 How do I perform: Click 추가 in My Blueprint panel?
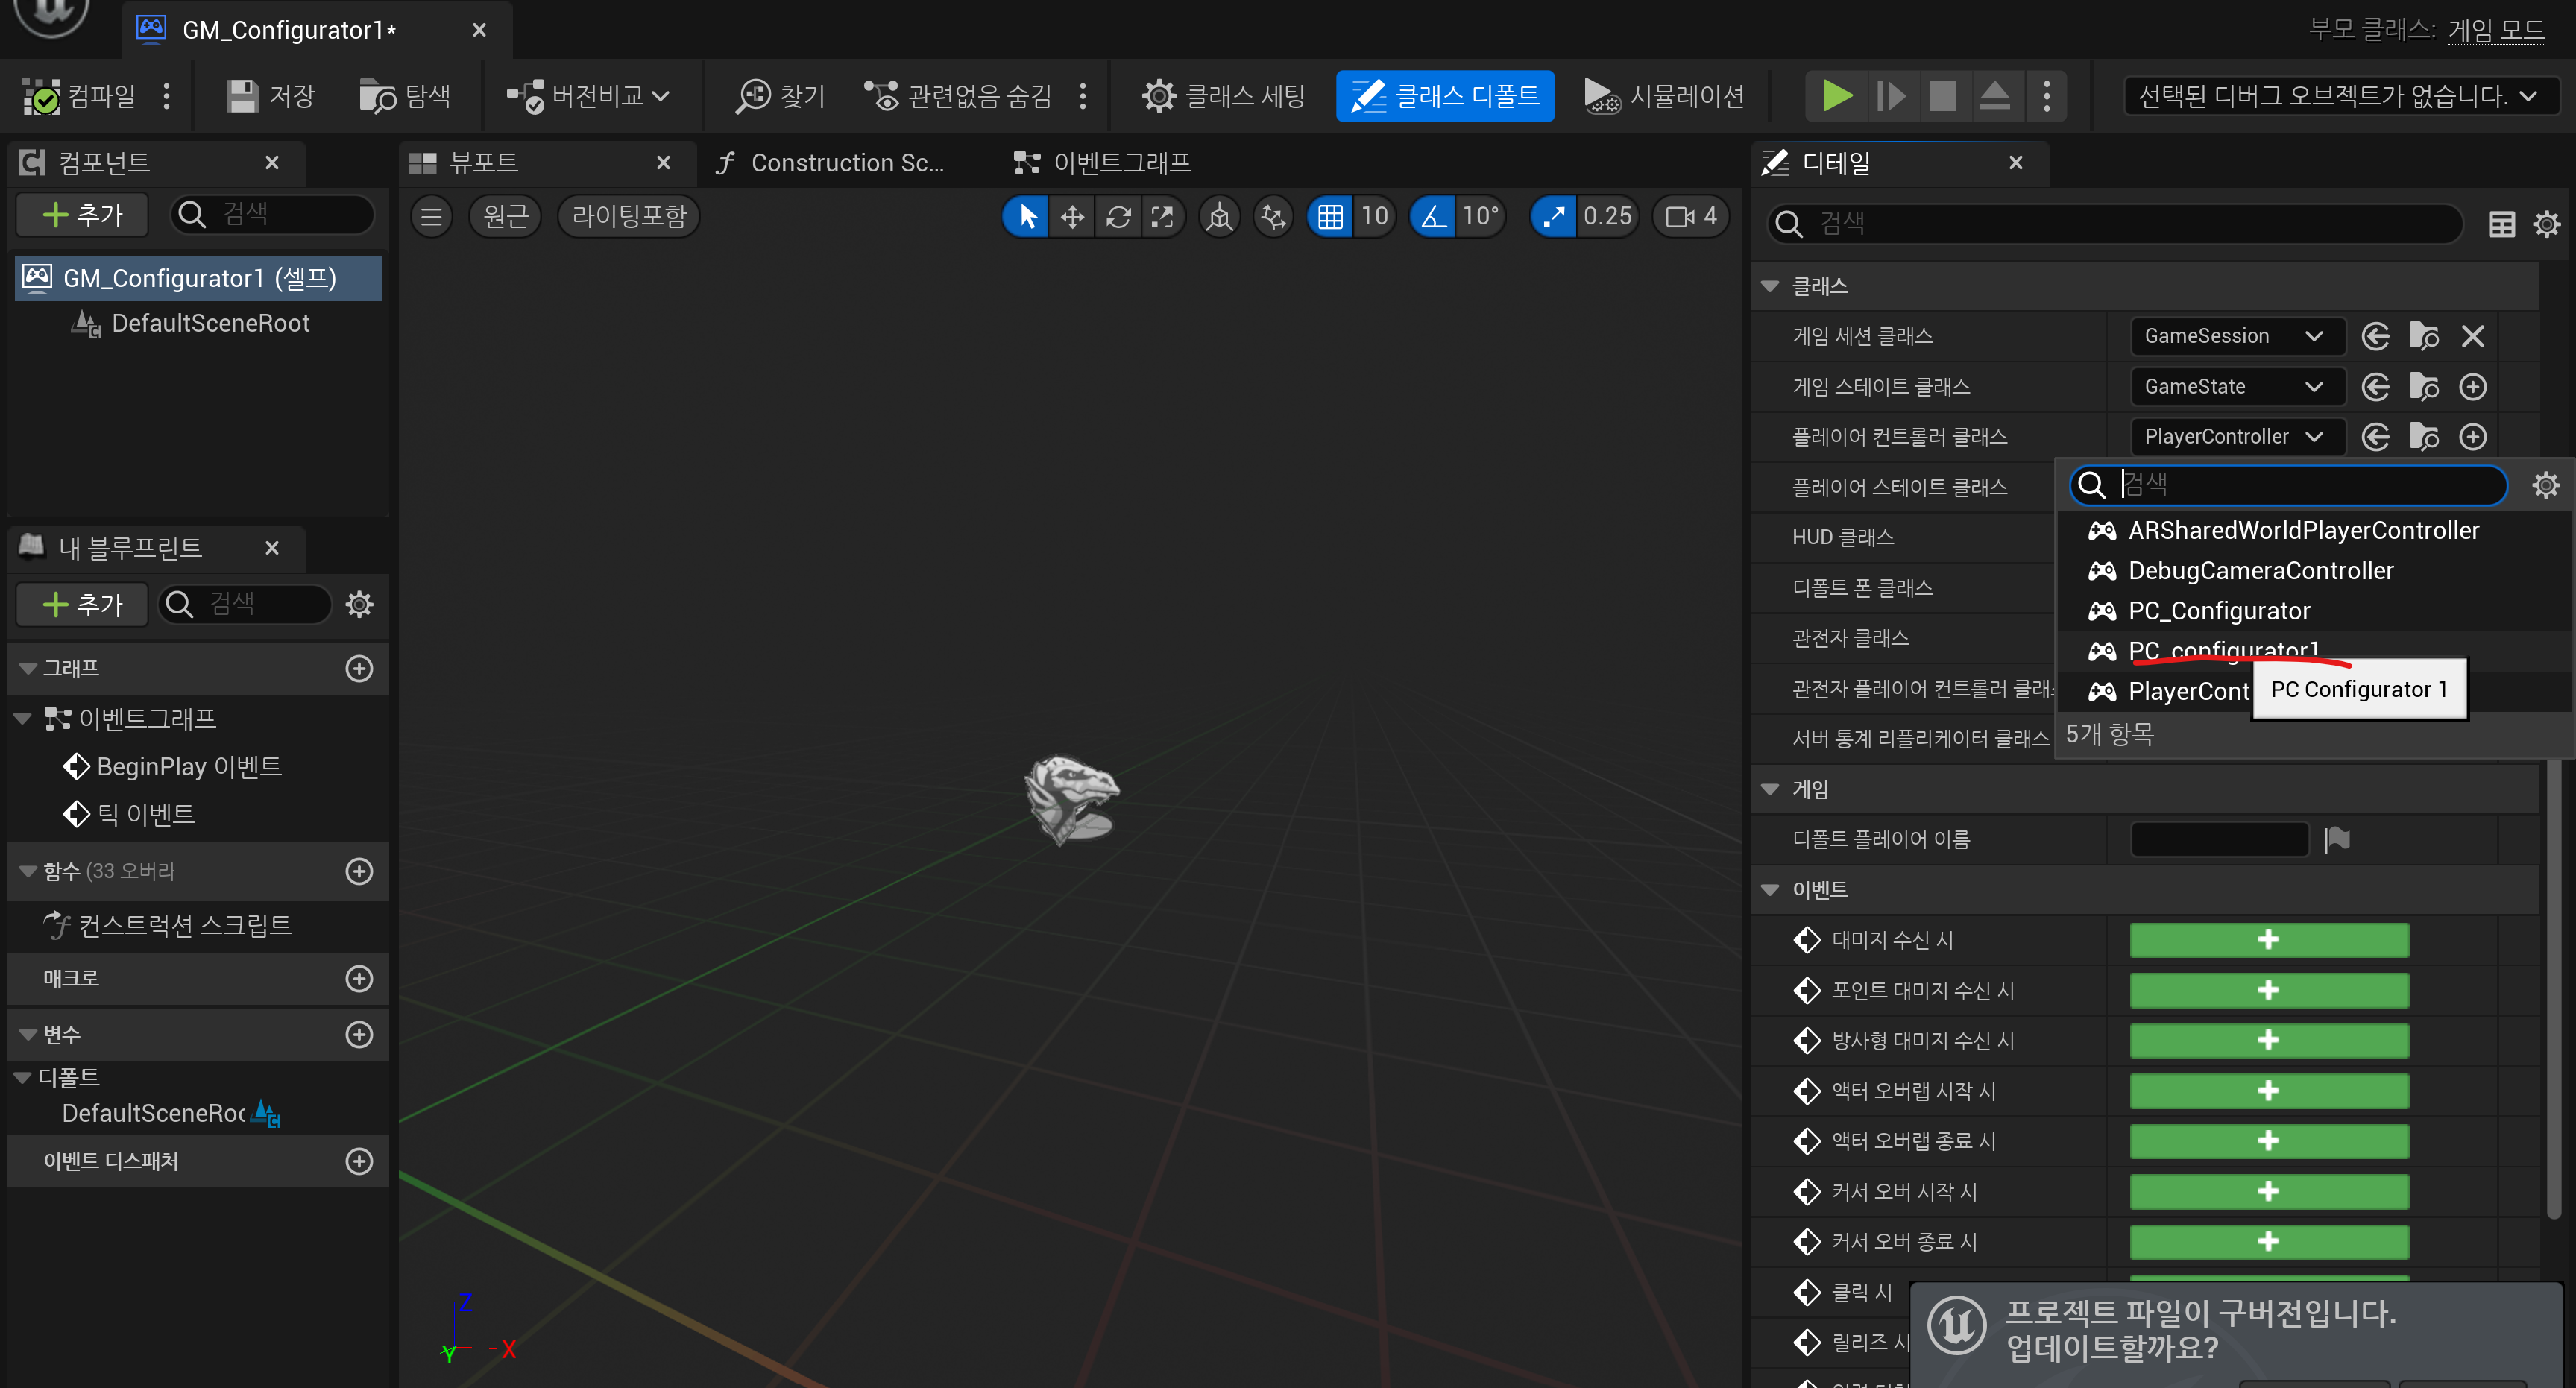pyautogui.click(x=83, y=605)
